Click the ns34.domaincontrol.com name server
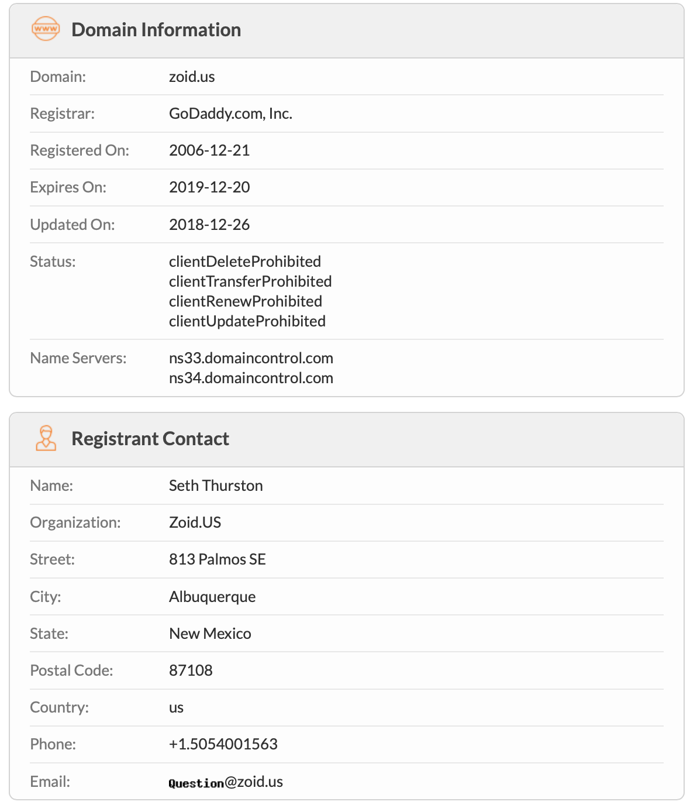Image resolution: width=697 pixels, height=805 pixels. click(251, 378)
